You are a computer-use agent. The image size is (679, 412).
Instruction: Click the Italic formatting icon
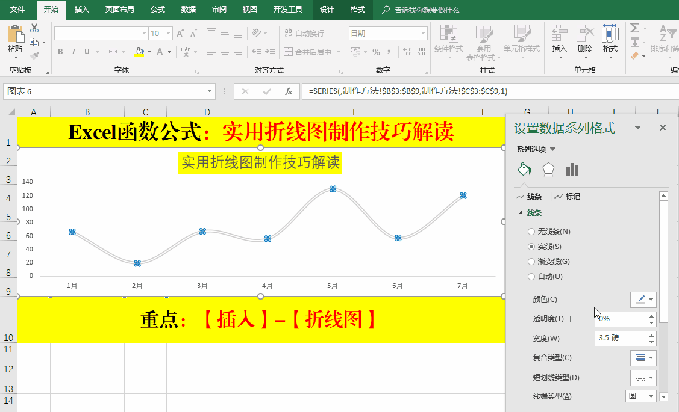click(x=74, y=52)
